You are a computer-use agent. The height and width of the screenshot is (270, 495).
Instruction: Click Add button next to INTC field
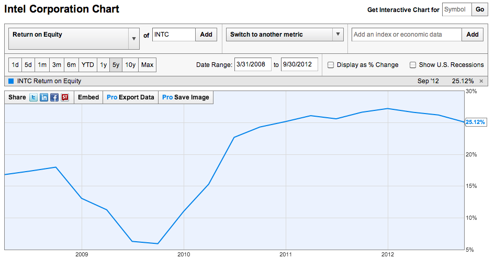pos(206,35)
